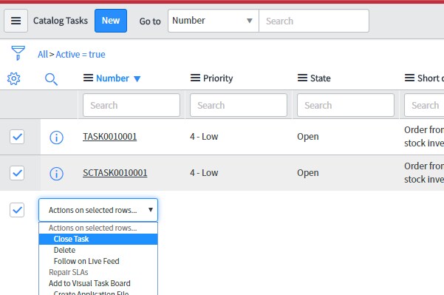Collapse the Actions on selected rows dropdown

pos(98,210)
